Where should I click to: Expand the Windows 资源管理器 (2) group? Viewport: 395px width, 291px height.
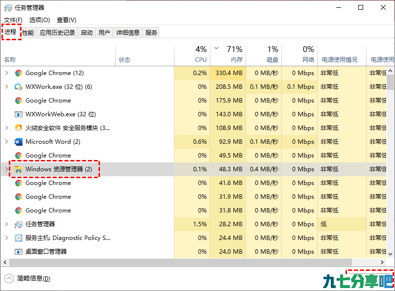pos(7,169)
